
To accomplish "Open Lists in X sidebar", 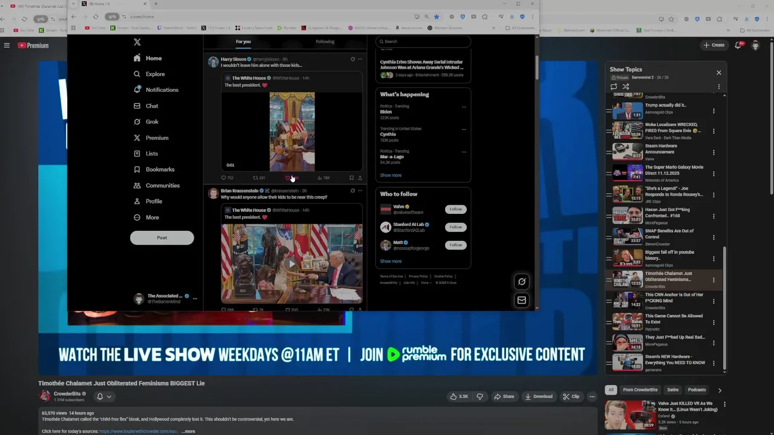I will coord(146,153).
